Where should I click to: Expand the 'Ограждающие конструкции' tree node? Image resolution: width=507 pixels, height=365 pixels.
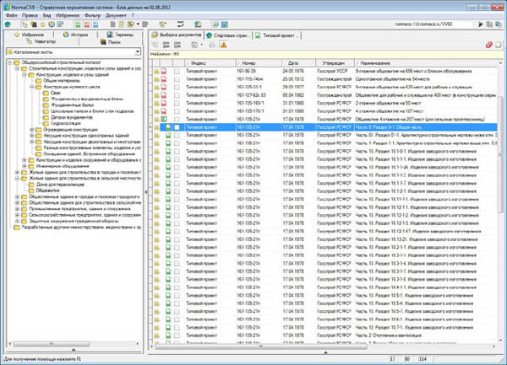pos(32,130)
